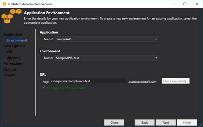Go to the VPC step

[10, 52]
